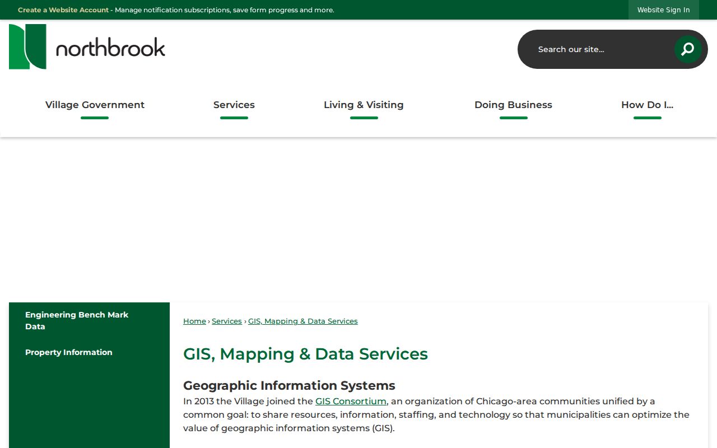The image size is (717, 448).
Task: Click the Website Sign In button
Action: click(x=664, y=10)
